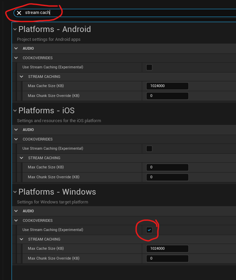Click Windows "Max Chunk Size Override (KB)" label
This screenshot has height=280, width=236.
click(x=54, y=258)
